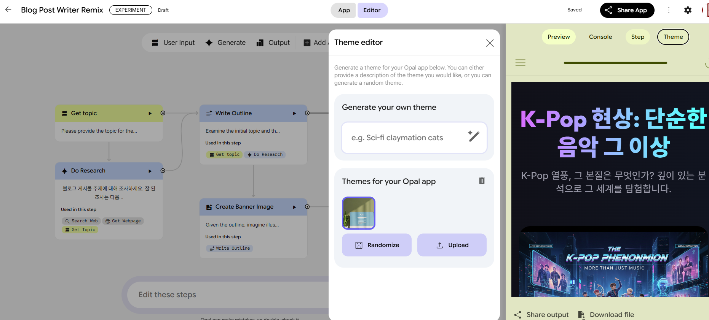Viewport: 709px width, 320px height.
Task: Click 'Given the outline, imagine illus...' text
Action: click(x=242, y=225)
